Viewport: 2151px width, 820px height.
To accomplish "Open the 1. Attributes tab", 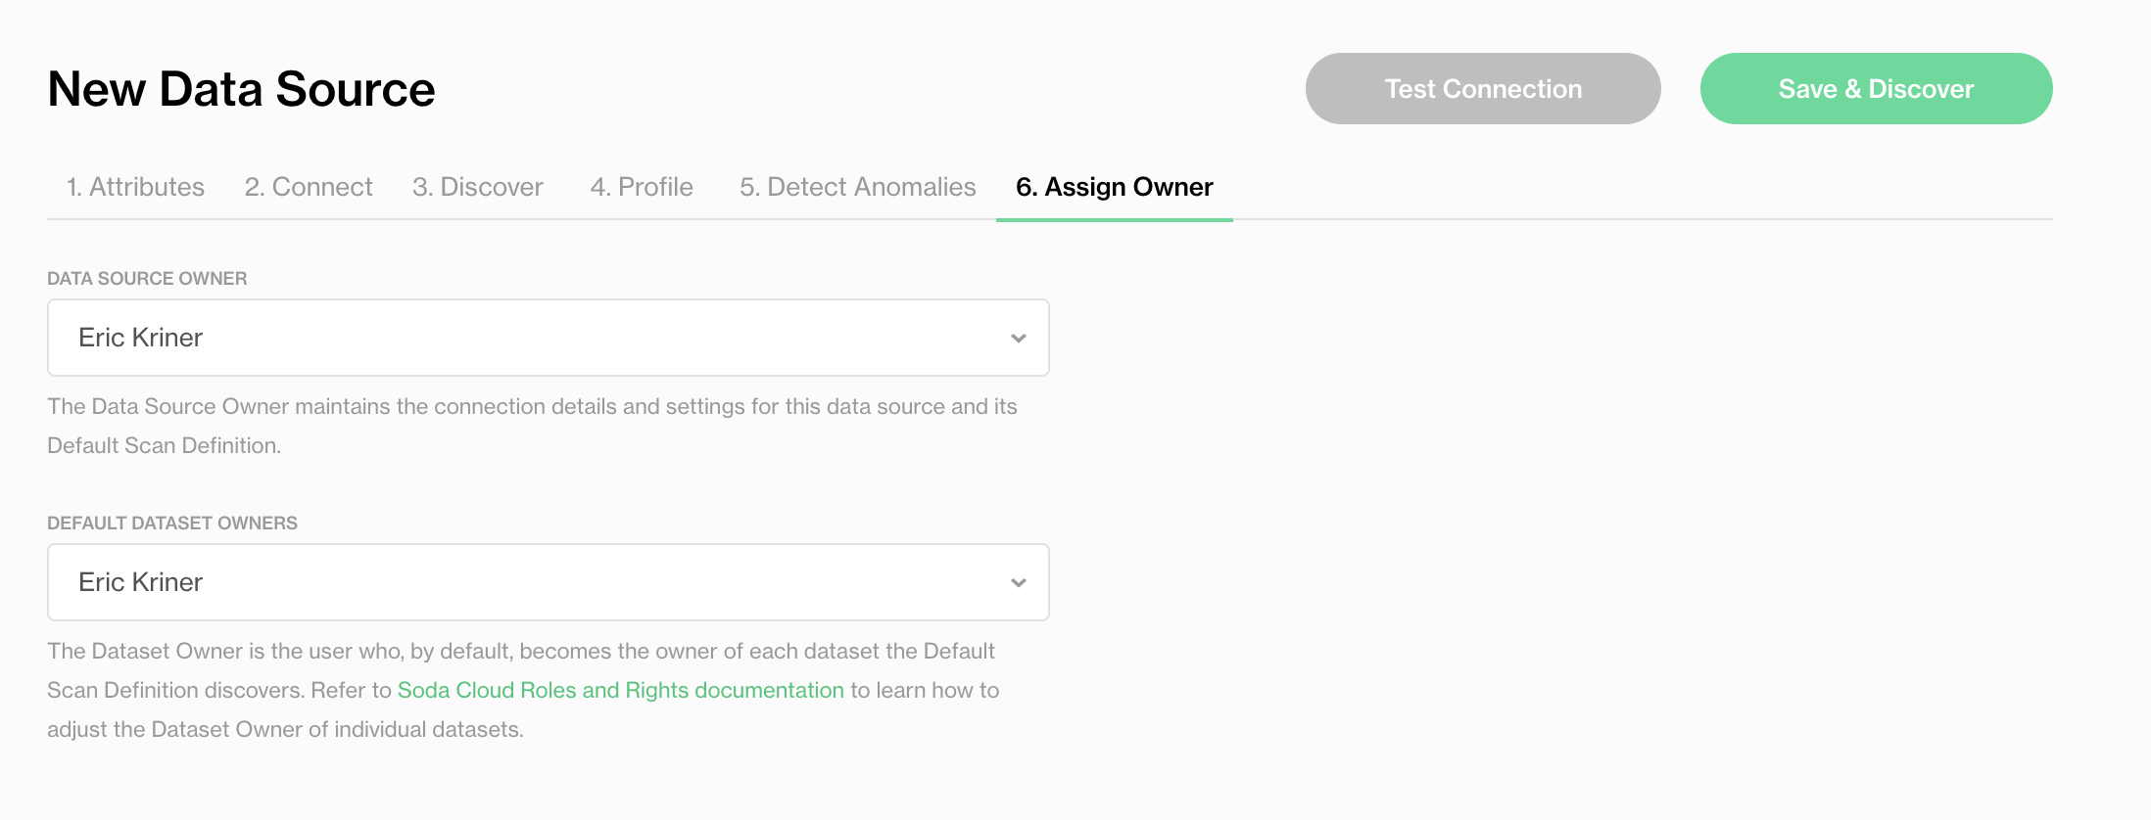I will [135, 187].
